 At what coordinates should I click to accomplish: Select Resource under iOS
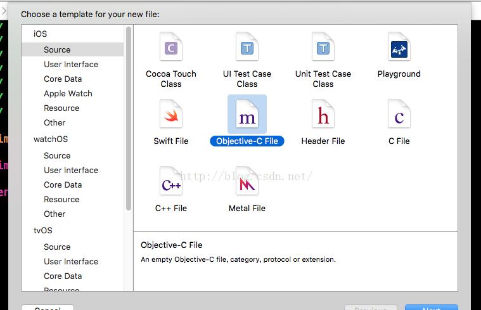click(61, 108)
